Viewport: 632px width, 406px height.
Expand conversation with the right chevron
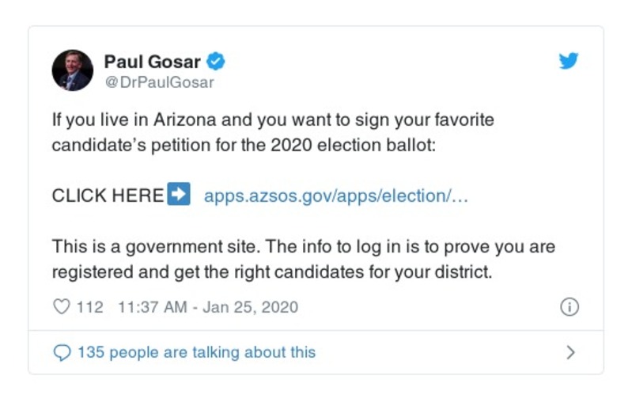coord(570,352)
